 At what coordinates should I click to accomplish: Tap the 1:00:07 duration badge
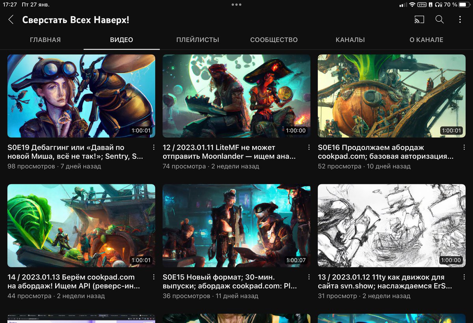pos(296,260)
